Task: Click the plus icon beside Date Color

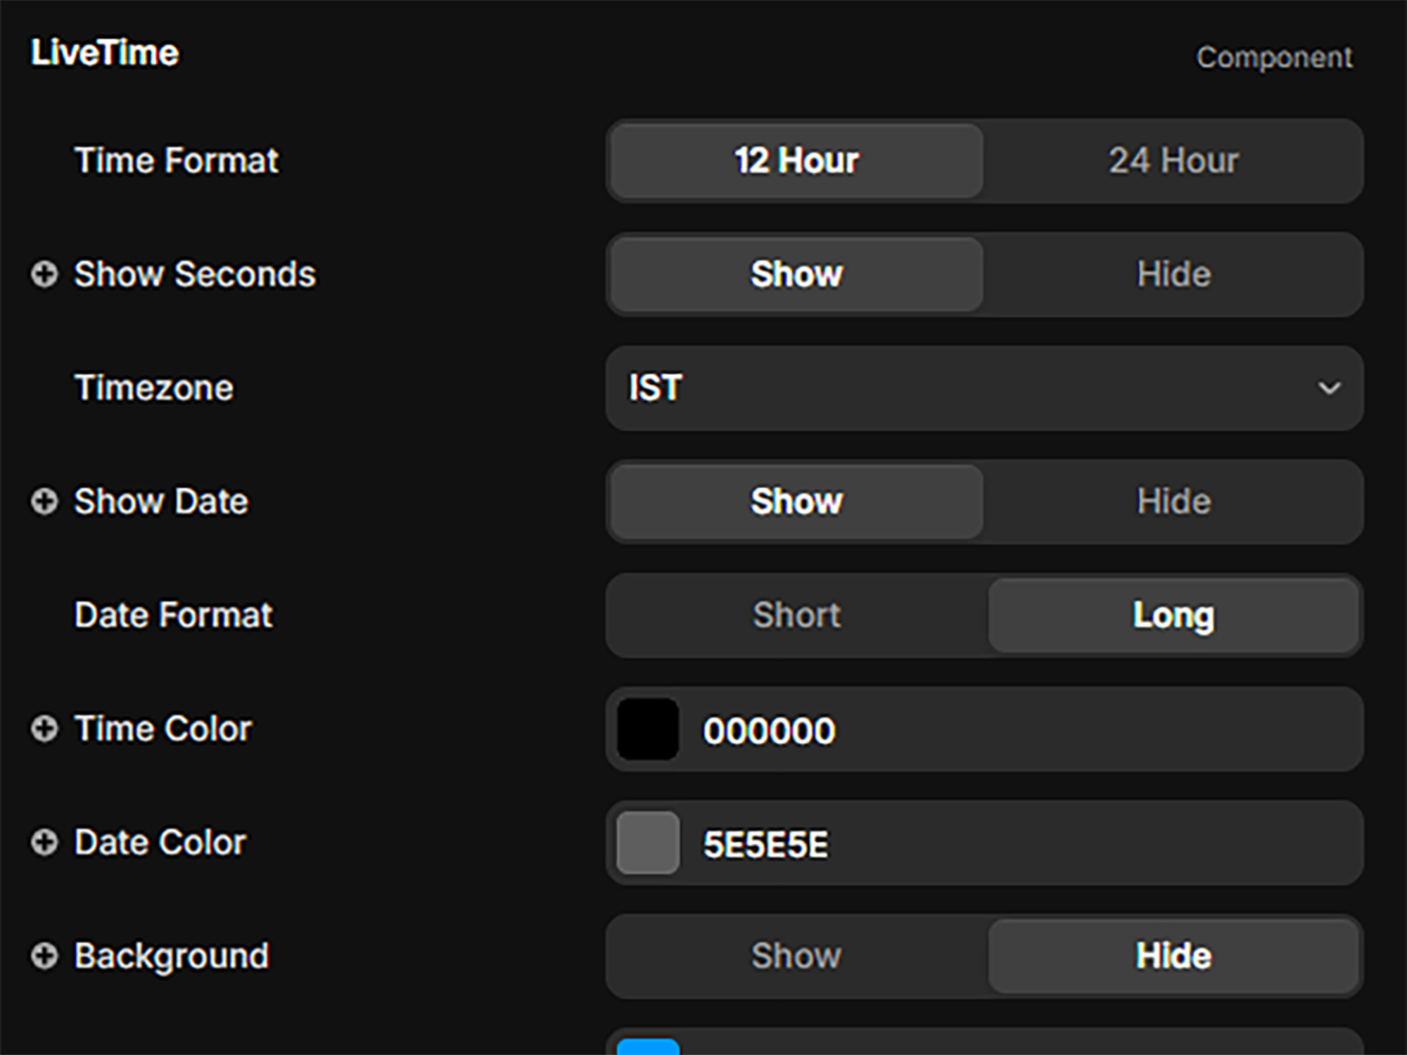Action: (44, 843)
